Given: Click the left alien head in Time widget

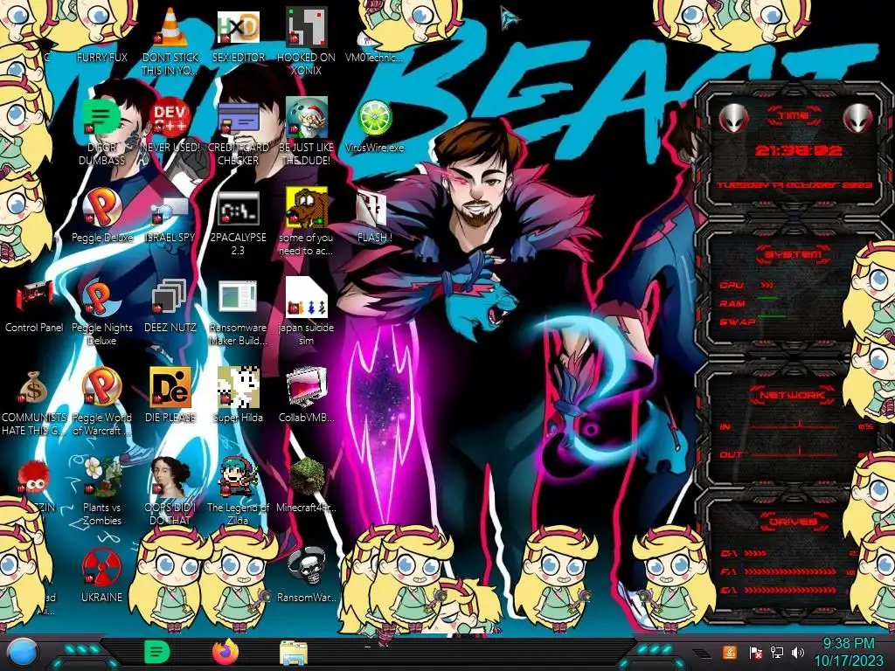Looking at the screenshot, I should (733, 119).
